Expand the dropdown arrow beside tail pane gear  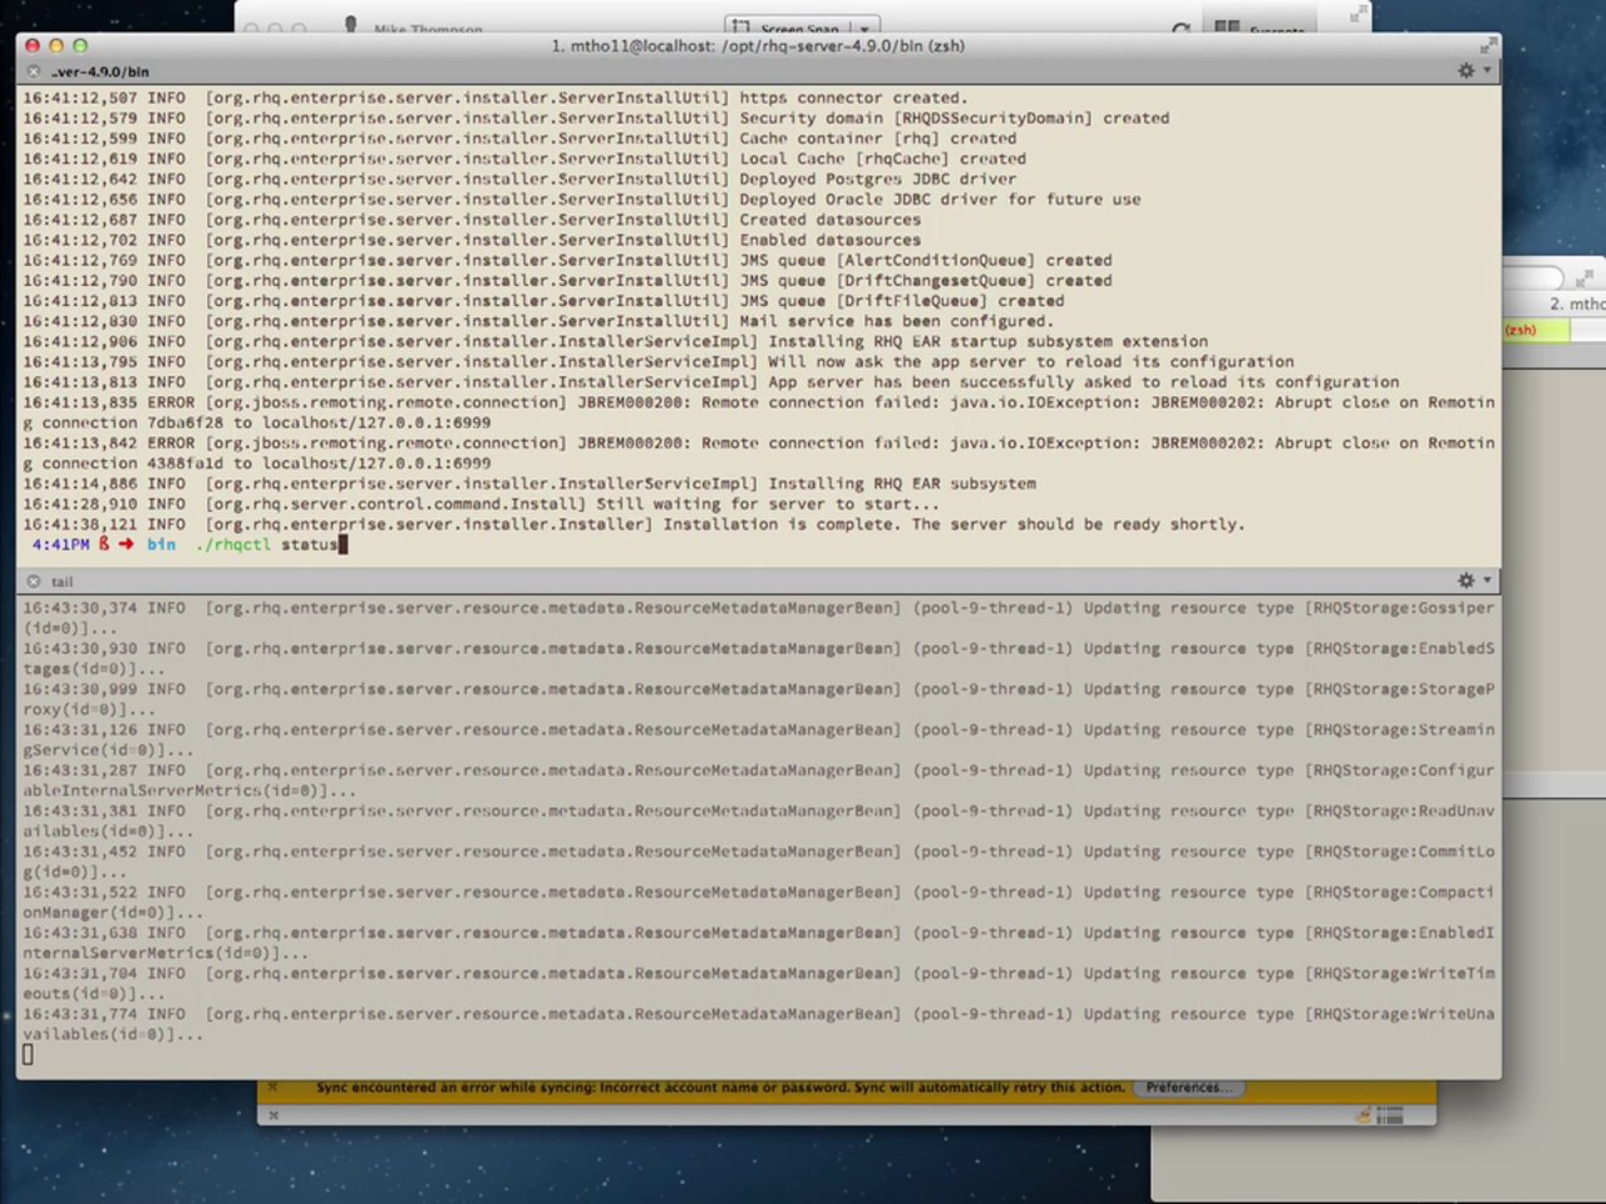(1487, 580)
